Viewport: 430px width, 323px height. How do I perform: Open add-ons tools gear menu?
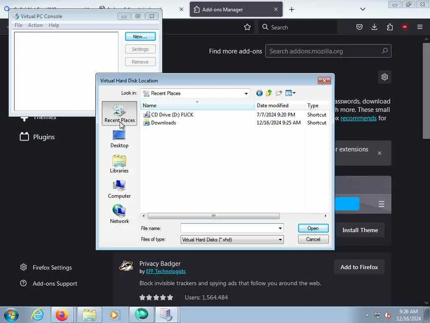pos(385,77)
